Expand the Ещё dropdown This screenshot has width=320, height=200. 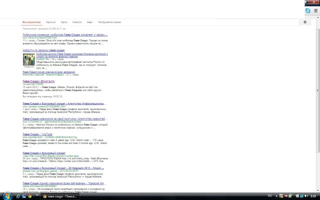click(90, 22)
